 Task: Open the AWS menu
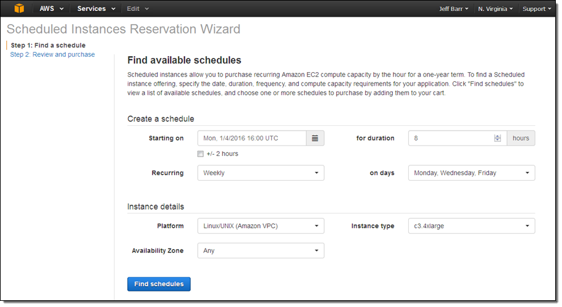click(x=51, y=9)
